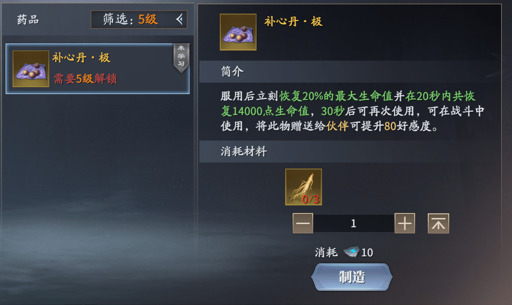Set quantity to maximum with up-arrow button
The width and height of the screenshot is (512, 305).
(x=439, y=223)
